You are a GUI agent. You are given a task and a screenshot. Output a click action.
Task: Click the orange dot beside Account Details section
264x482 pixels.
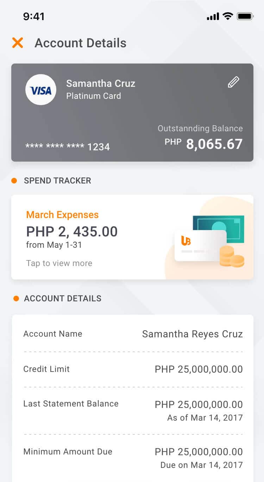click(16, 299)
